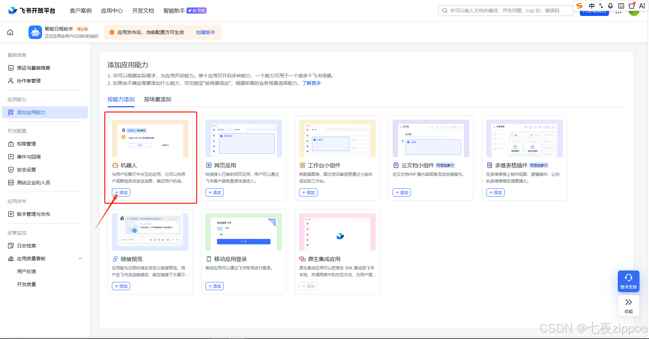The image size is (649, 339).
Task: Focus the documentation search input field
Action: point(506,11)
